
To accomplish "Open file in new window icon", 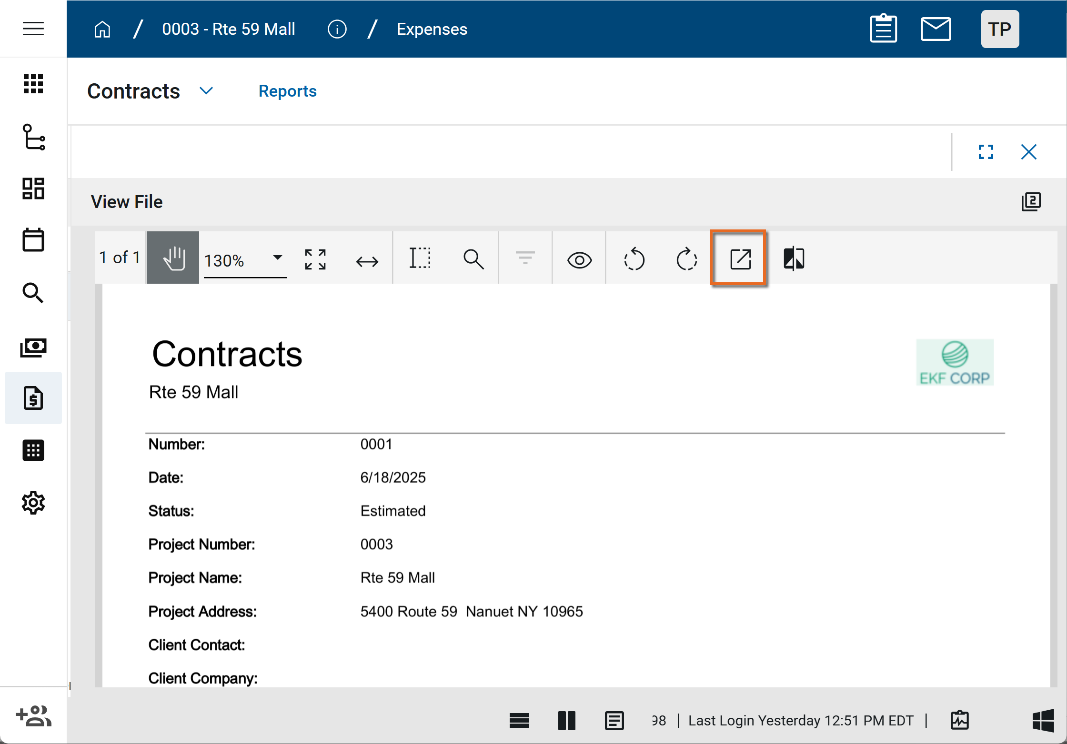I will pyautogui.click(x=740, y=259).
